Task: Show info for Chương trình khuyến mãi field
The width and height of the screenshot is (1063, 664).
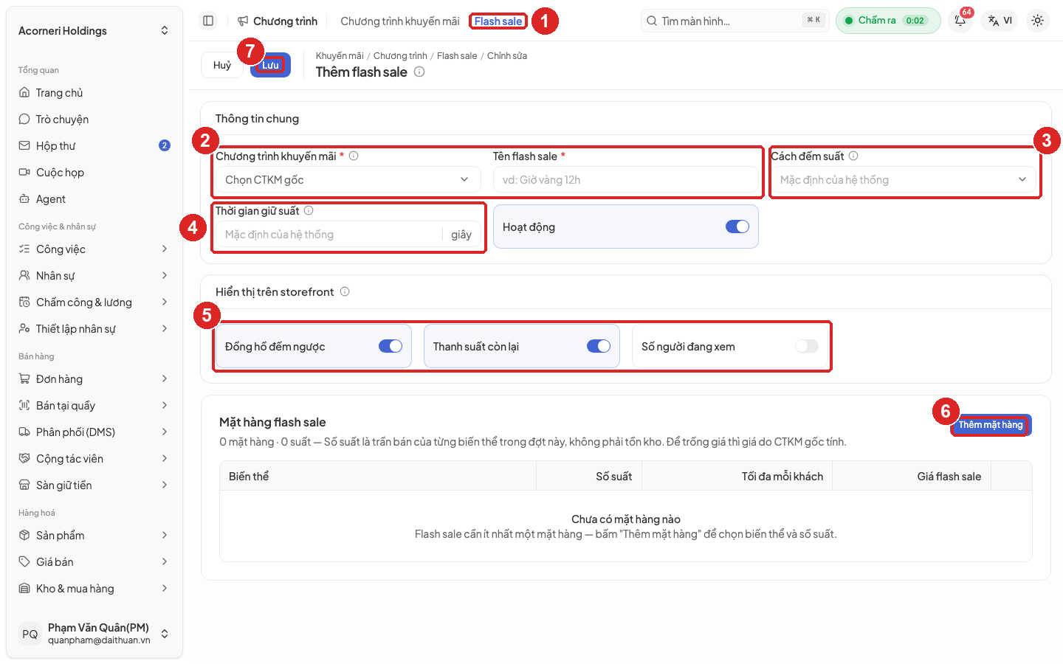Action: [x=354, y=156]
